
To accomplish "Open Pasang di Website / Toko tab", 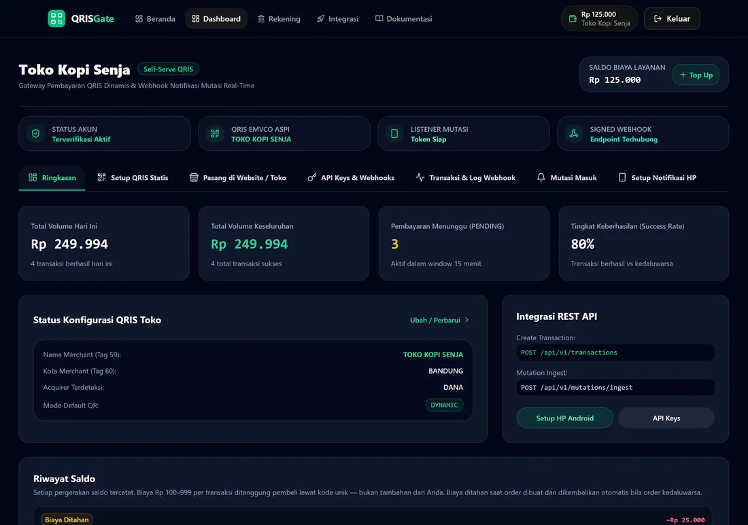I will pyautogui.click(x=237, y=178).
